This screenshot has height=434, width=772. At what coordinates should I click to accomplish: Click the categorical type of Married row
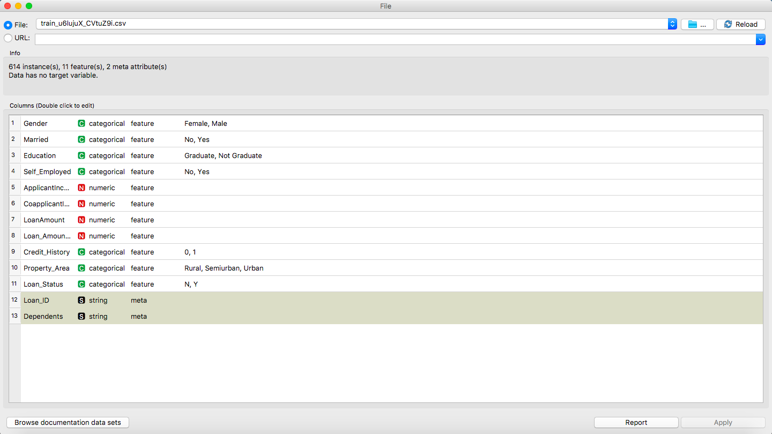click(x=107, y=139)
